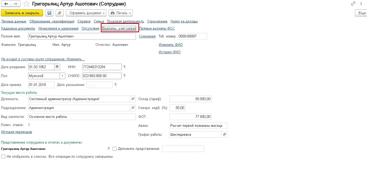This screenshot has width=367, height=169.
Task: Click the forward navigation arrow
Action: pyautogui.click(x=15, y=4)
